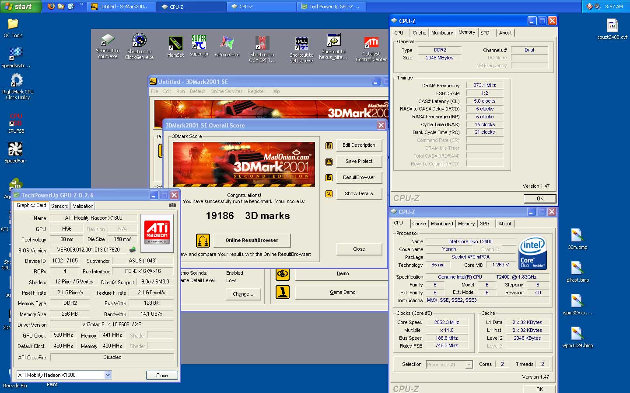
Task: Open the GPU-Z graphics card selector dropdown
Action: click(x=108, y=375)
